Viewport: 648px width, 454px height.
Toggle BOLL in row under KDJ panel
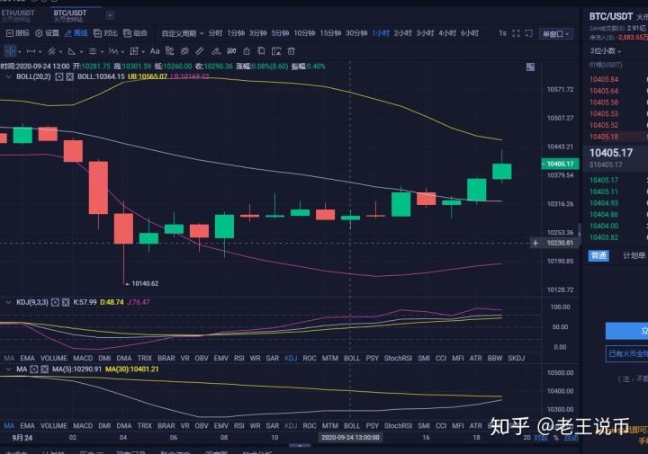click(x=352, y=358)
